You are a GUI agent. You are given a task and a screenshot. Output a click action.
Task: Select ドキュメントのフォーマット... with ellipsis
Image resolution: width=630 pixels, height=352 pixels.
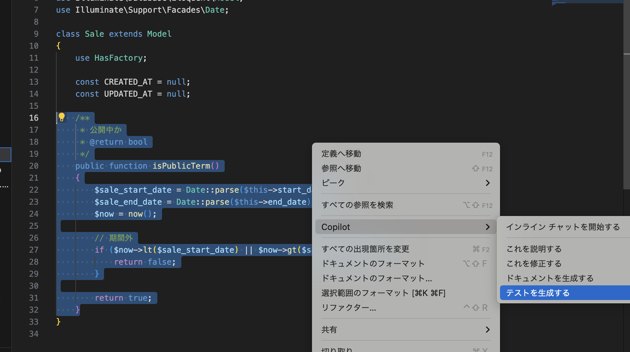pyautogui.click(x=377, y=278)
